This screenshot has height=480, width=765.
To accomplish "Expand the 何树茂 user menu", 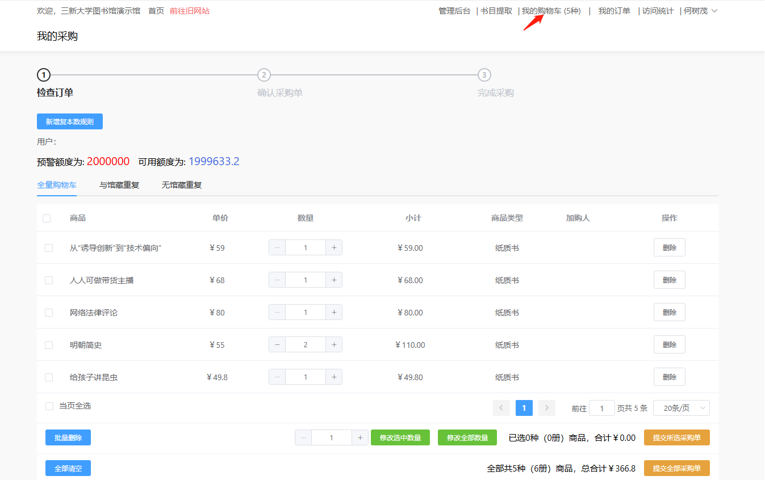I will click(x=700, y=11).
